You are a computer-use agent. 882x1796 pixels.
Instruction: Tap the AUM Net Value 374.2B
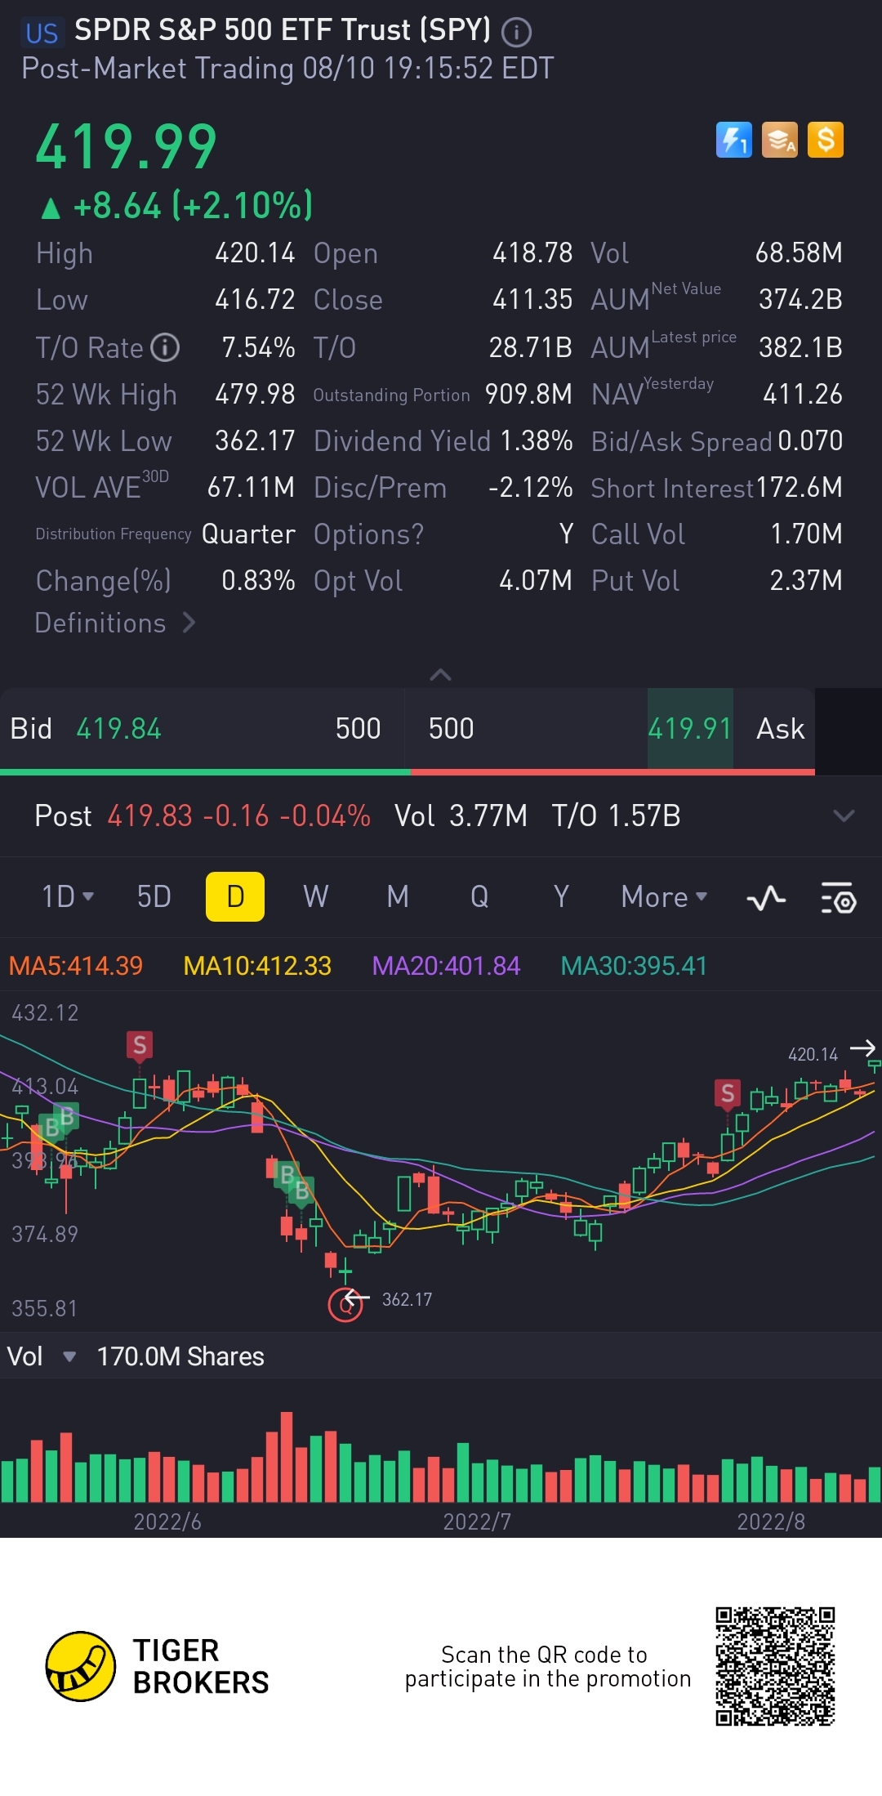(x=800, y=300)
